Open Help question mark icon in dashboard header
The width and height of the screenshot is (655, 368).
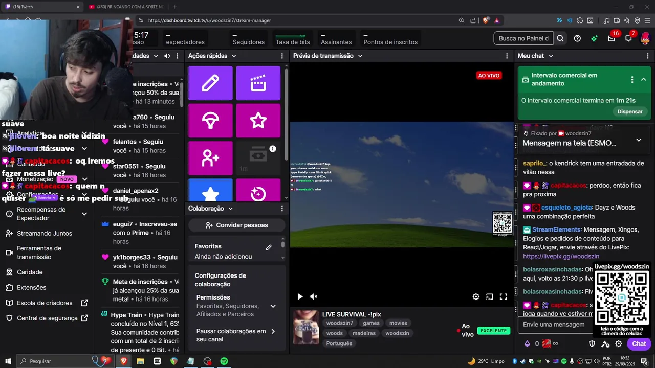coord(577,38)
